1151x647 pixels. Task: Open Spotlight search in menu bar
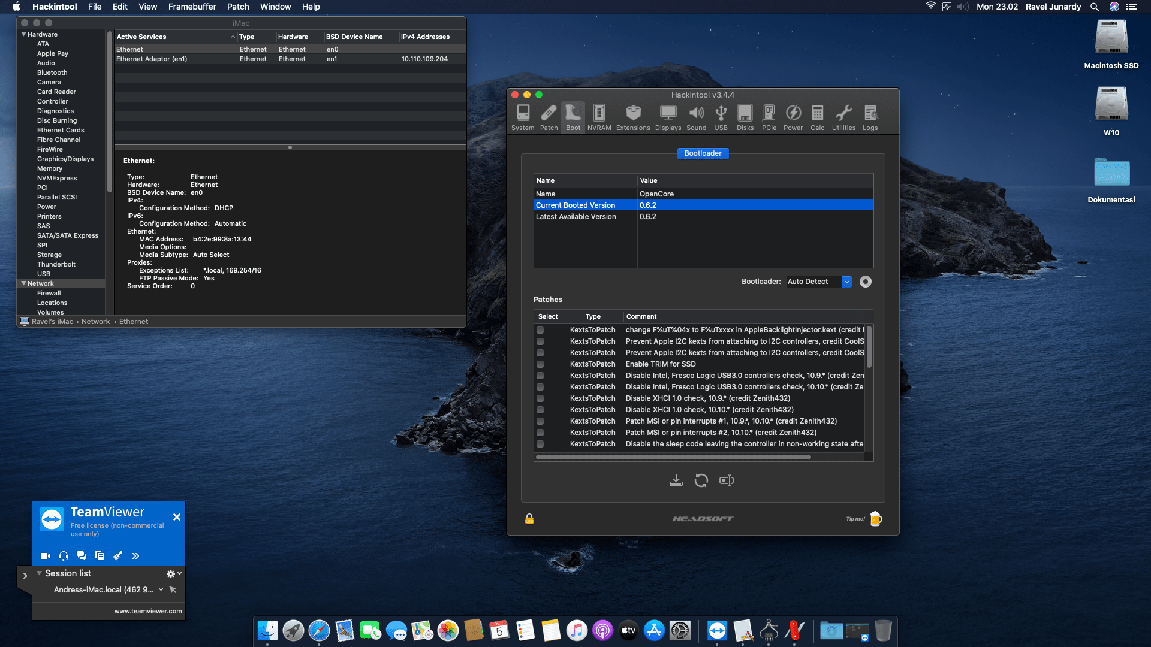tap(1095, 7)
